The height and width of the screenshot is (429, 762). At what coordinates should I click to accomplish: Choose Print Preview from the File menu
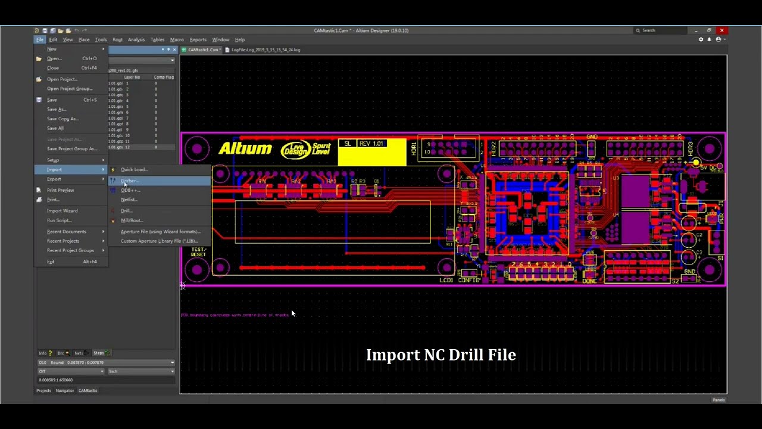point(71,190)
